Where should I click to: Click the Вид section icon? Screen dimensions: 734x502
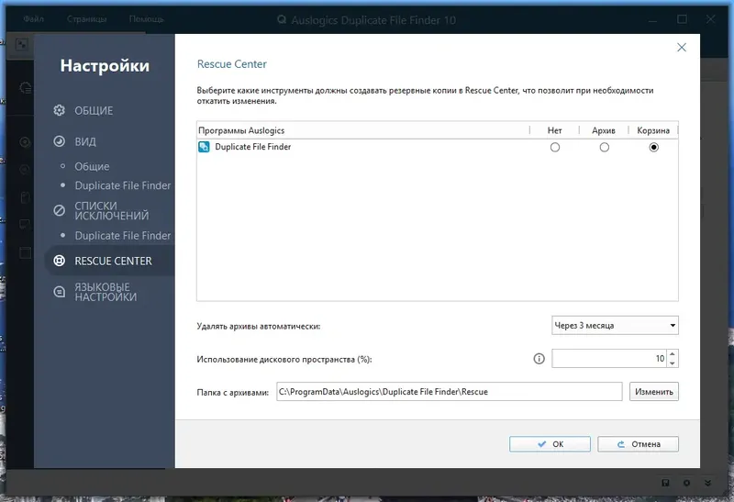click(x=59, y=141)
